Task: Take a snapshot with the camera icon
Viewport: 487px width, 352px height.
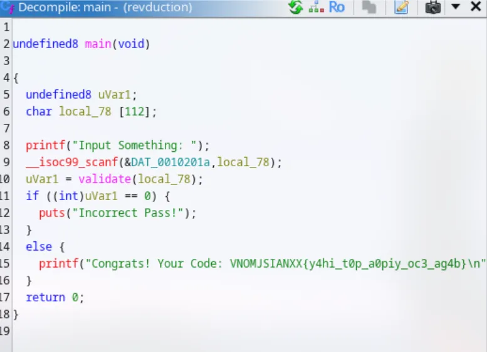Action: click(x=433, y=8)
